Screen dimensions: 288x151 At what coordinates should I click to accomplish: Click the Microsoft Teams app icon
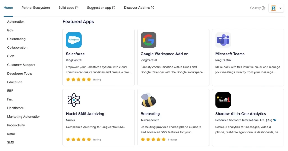coord(223,40)
